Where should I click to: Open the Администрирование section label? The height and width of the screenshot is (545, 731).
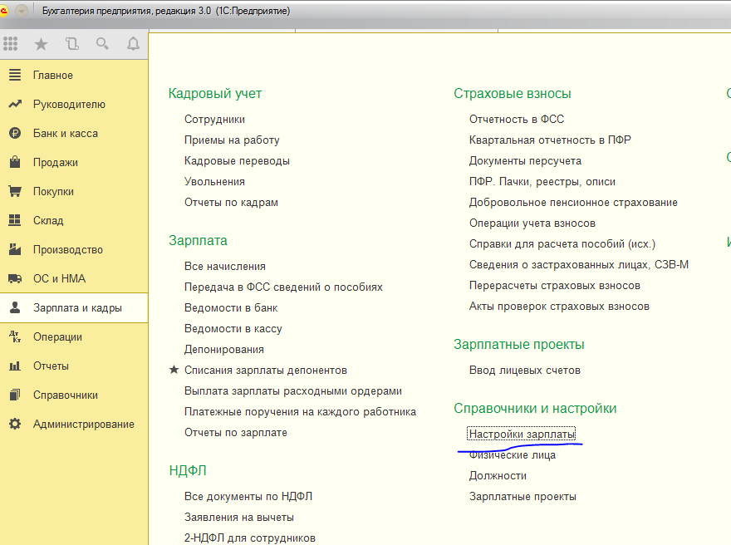[83, 425]
